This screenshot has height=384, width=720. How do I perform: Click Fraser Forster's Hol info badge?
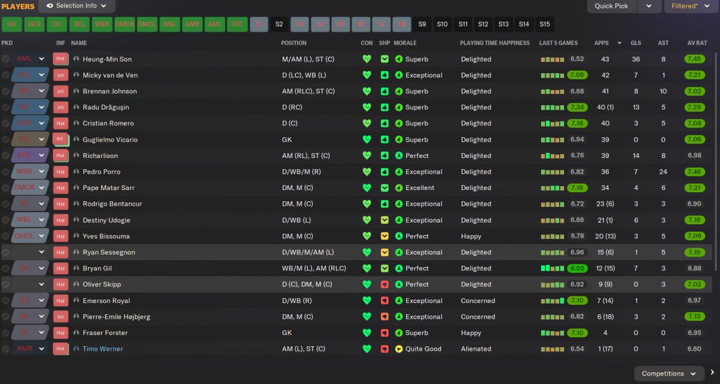[60, 332]
